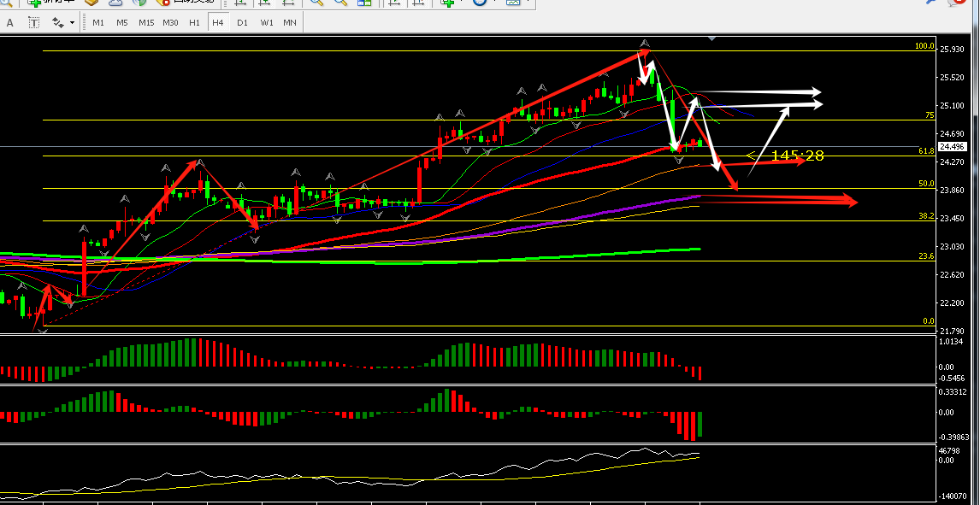Viewport: 980px width, 505px height.
Task: Select the text 'A' drawing tool
Action: click(x=10, y=22)
